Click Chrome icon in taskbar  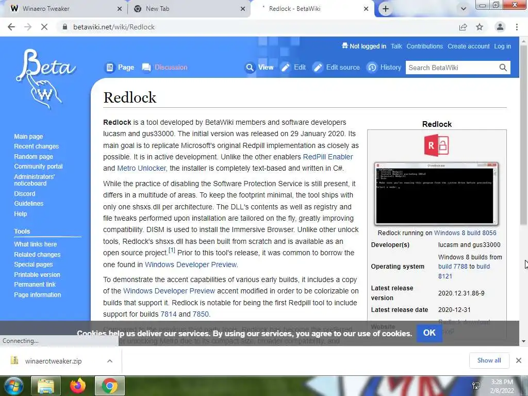(110, 386)
